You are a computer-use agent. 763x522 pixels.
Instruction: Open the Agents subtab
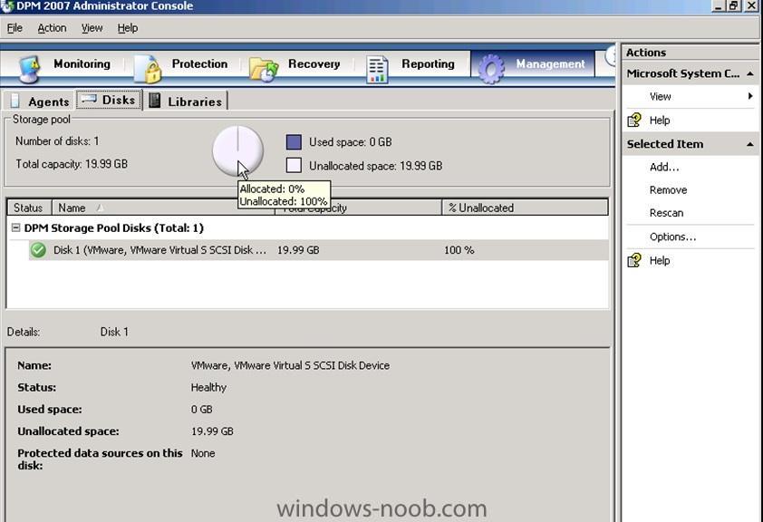click(39, 101)
